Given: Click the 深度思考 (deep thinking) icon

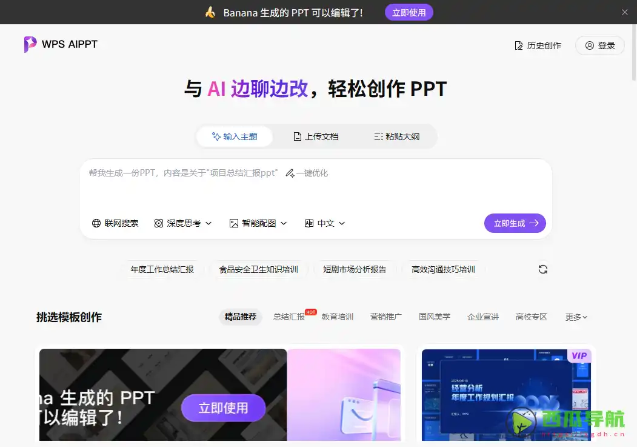Looking at the screenshot, I should click(158, 223).
